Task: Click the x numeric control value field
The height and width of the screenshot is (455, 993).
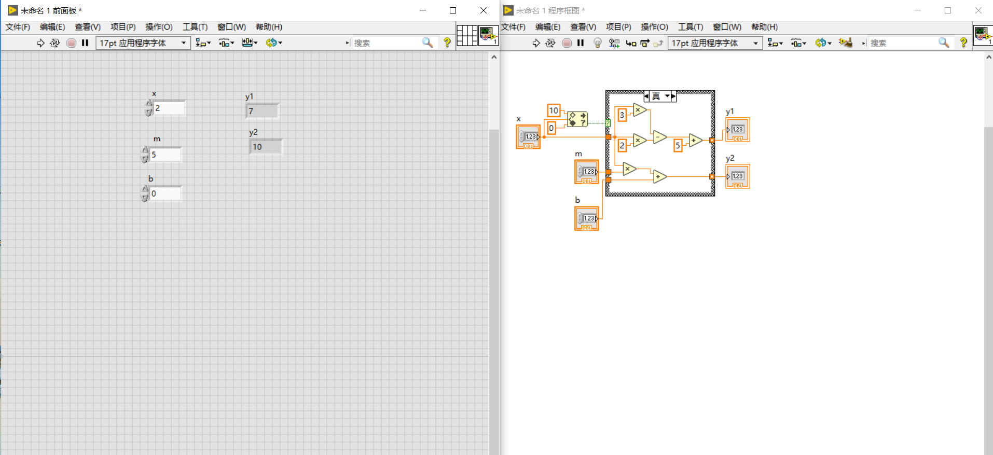Action: pyautogui.click(x=169, y=108)
